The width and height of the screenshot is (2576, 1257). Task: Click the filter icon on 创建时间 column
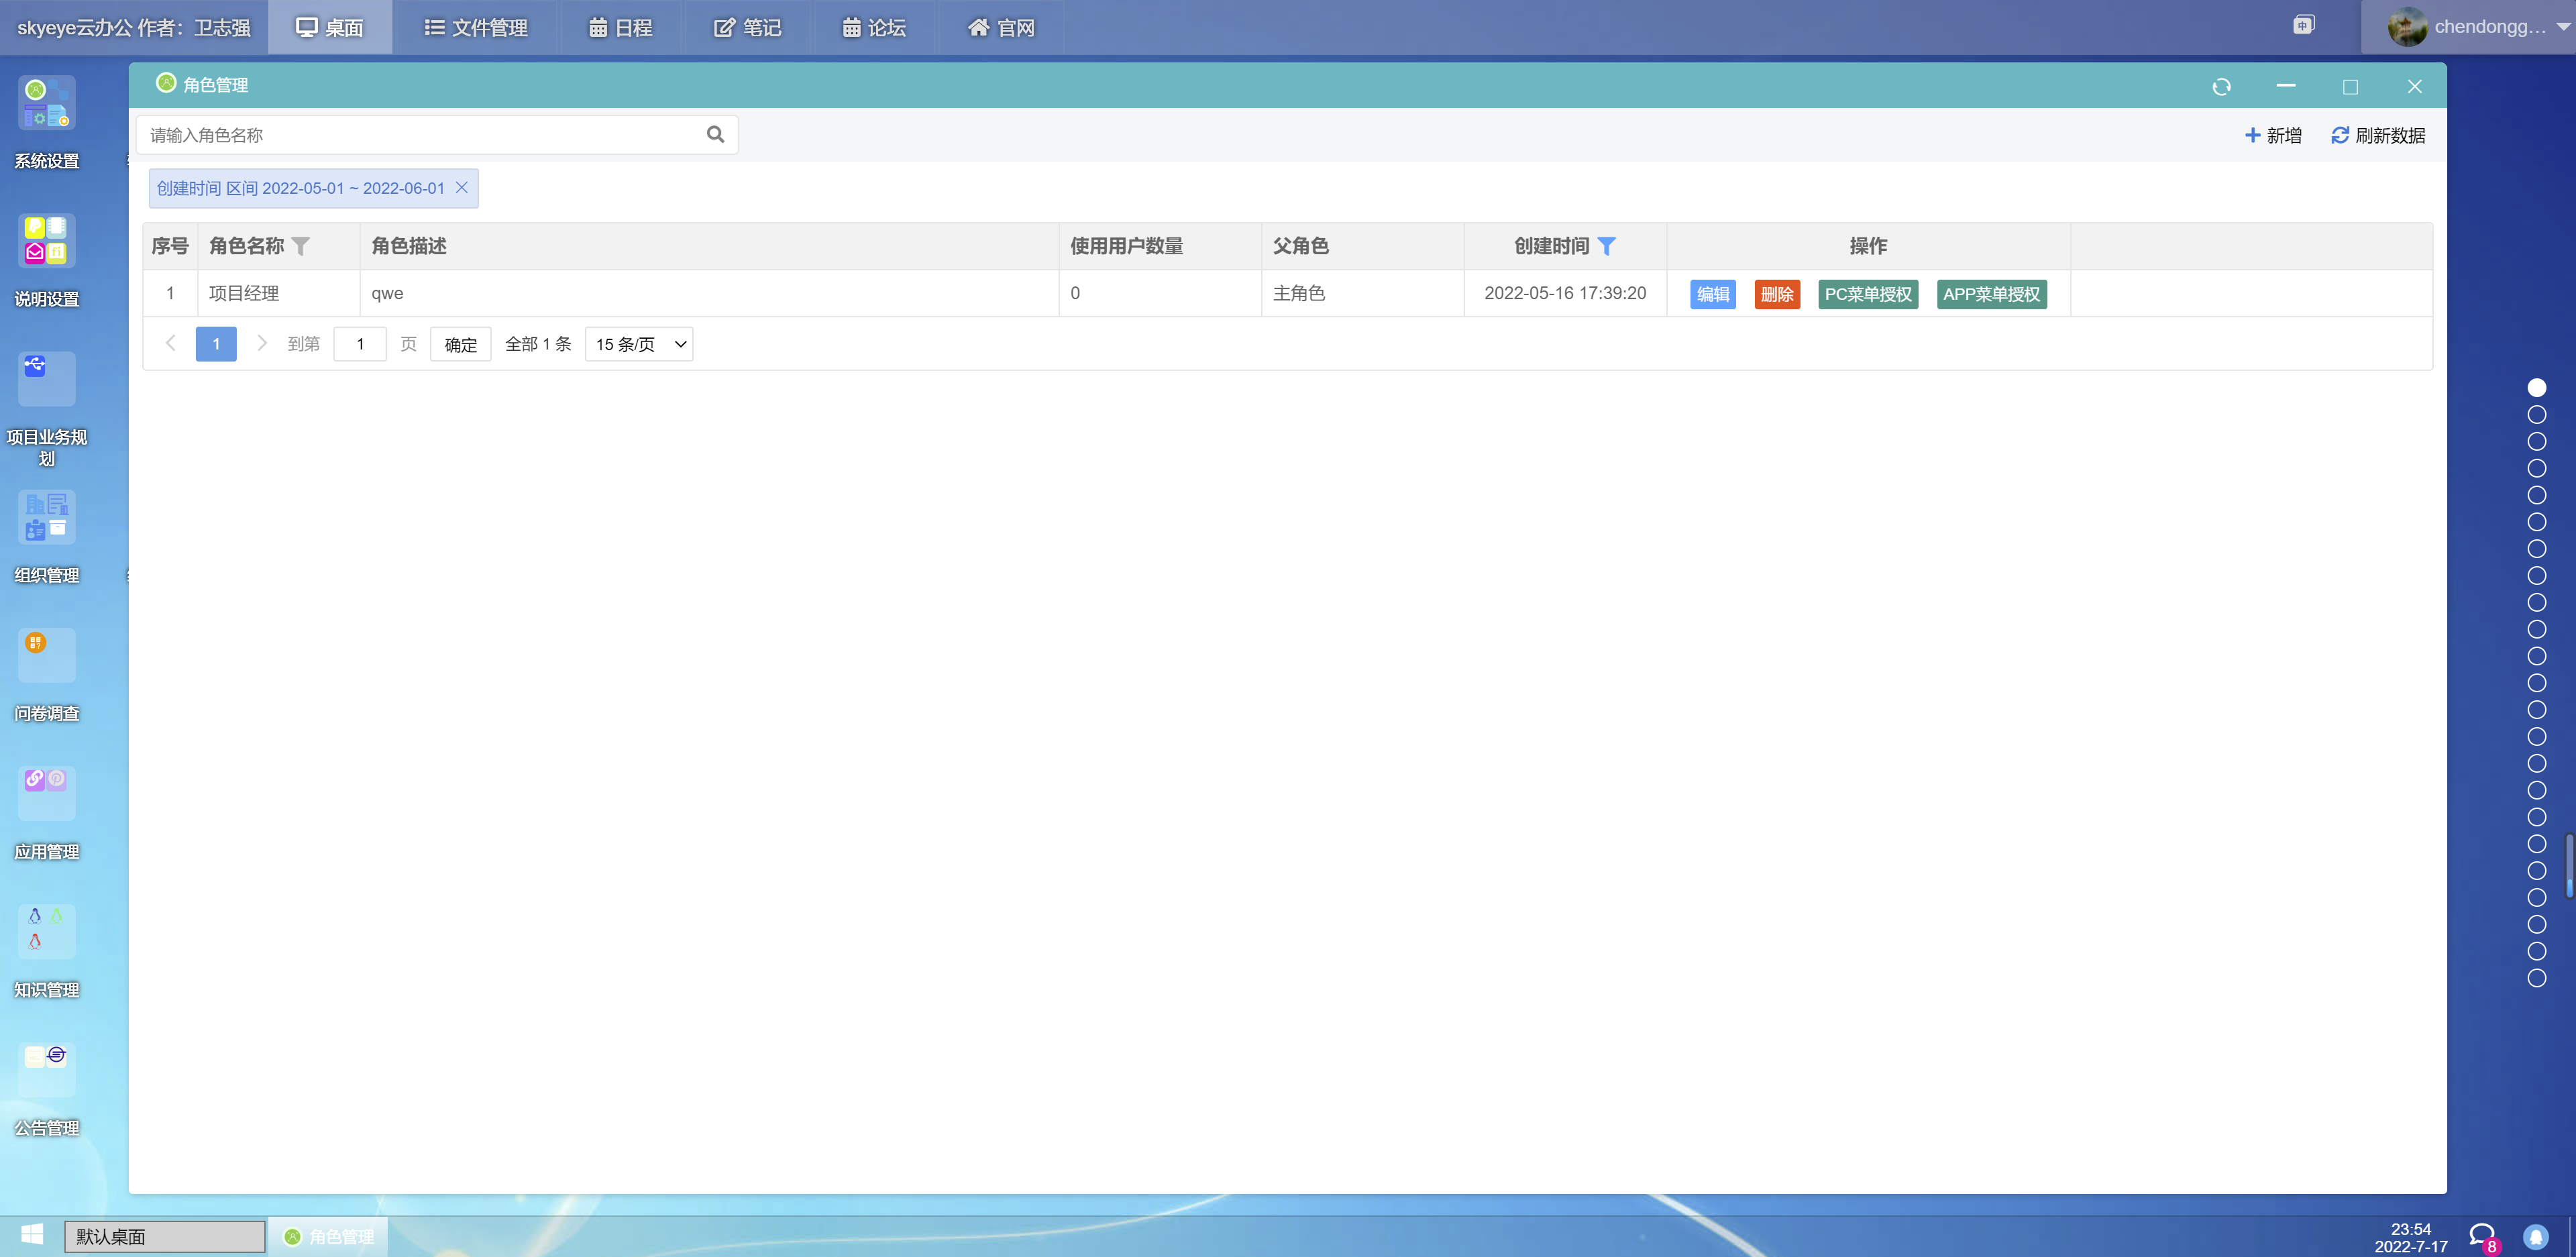1609,245
